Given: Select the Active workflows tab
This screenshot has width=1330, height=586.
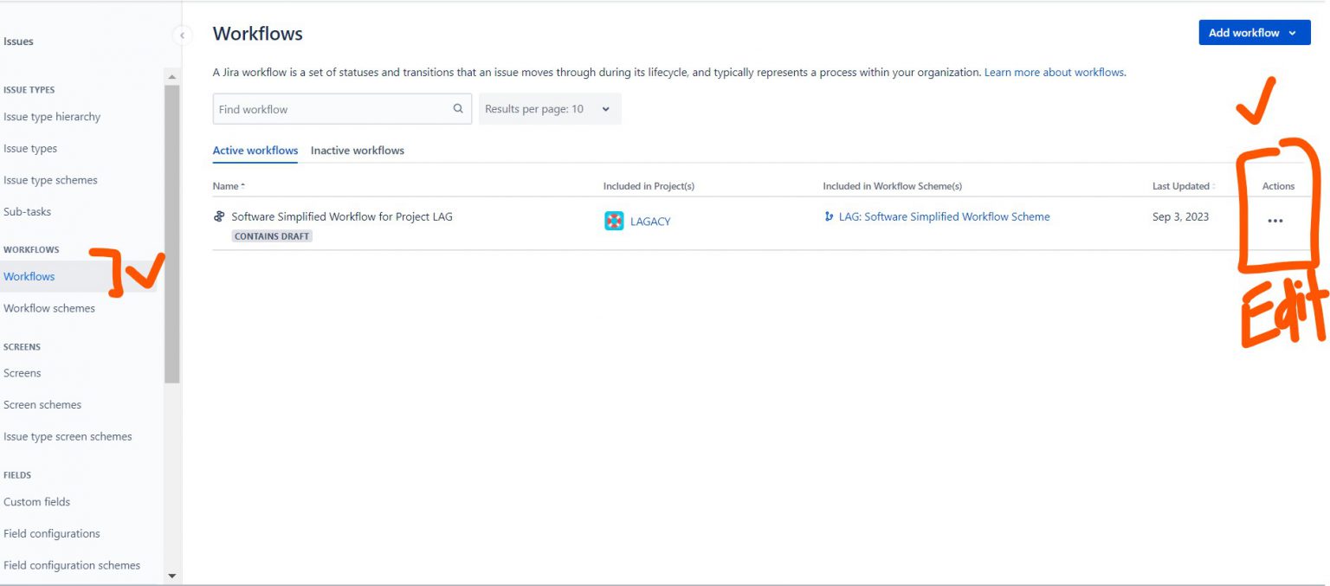Looking at the screenshot, I should (255, 151).
